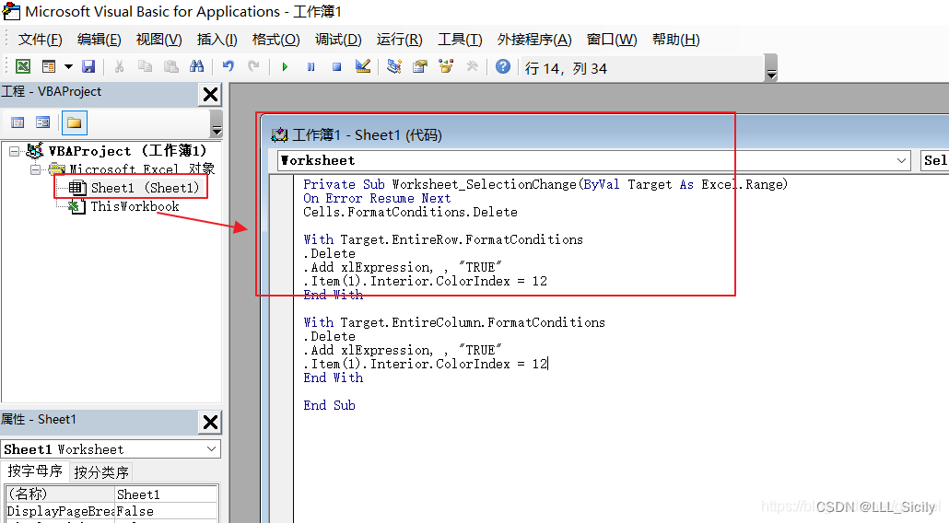Open the Insert object dropdown arrow
949x523 pixels.
click(68, 66)
